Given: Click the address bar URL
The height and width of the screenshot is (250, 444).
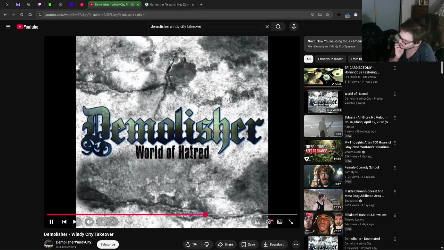Looking at the screenshot, I should pos(95,15).
